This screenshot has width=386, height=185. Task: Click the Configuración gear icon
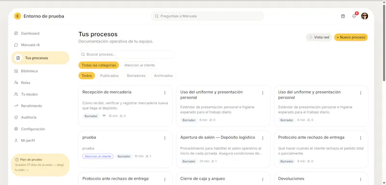(16, 129)
